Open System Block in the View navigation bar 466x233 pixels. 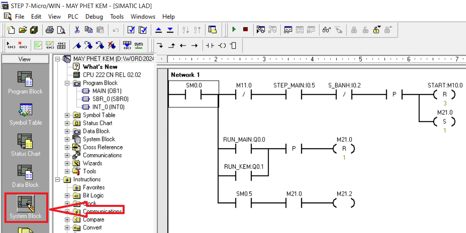25,207
